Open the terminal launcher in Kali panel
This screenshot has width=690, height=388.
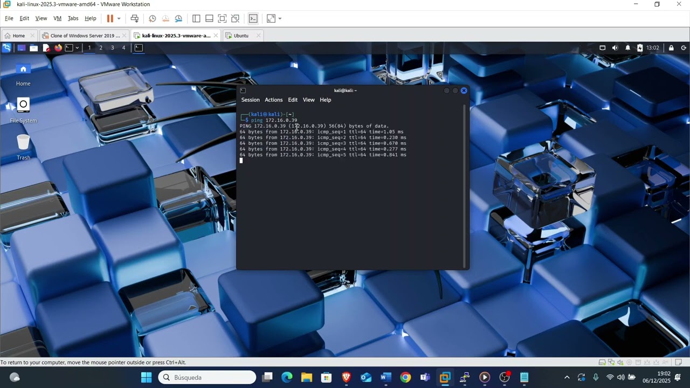pyautogui.click(x=69, y=48)
